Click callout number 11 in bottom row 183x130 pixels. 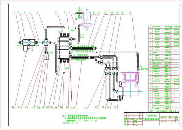click(x=86, y=107)
